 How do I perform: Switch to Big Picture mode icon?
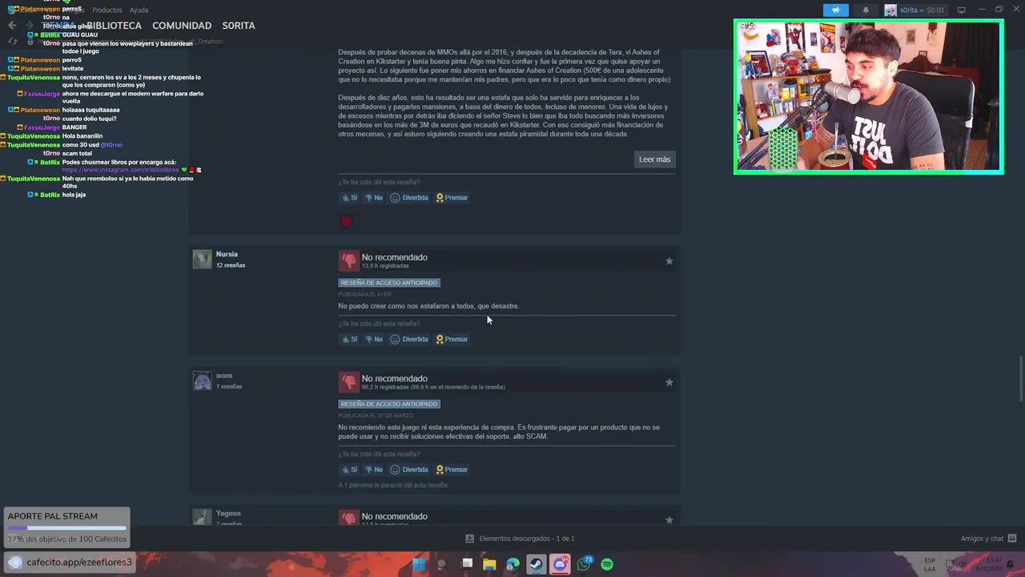click(962, 10)
